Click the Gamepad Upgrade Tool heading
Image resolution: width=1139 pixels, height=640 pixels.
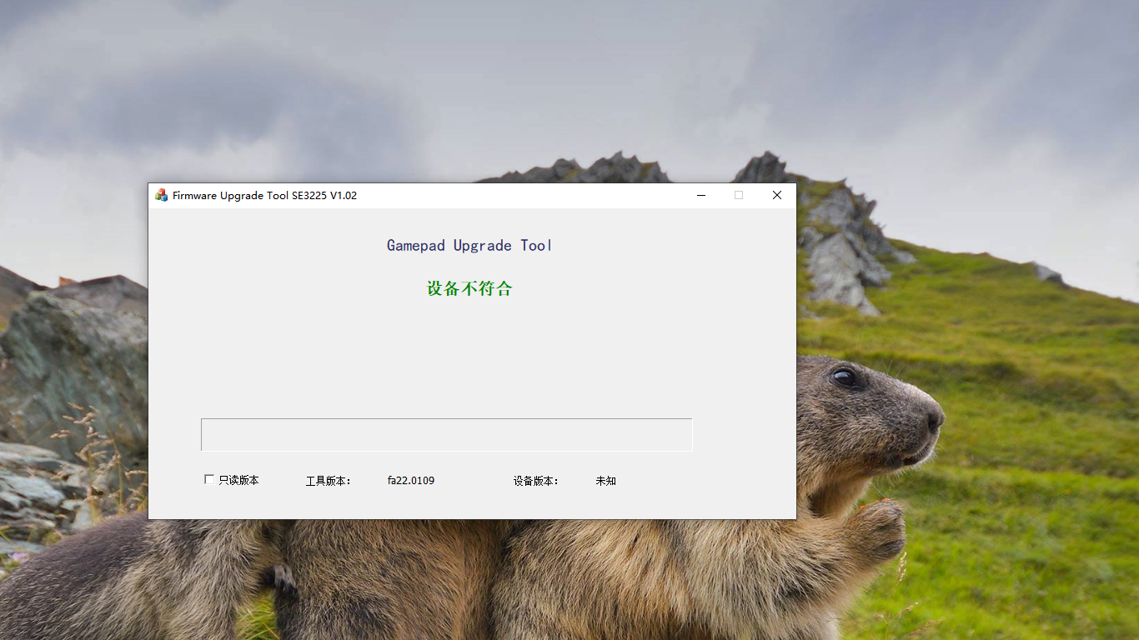point(469,245)
